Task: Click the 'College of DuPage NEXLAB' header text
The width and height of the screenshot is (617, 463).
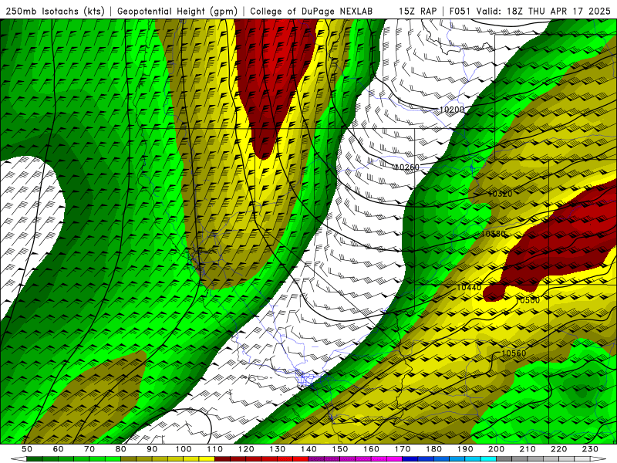Action: (x=312, y=11)
